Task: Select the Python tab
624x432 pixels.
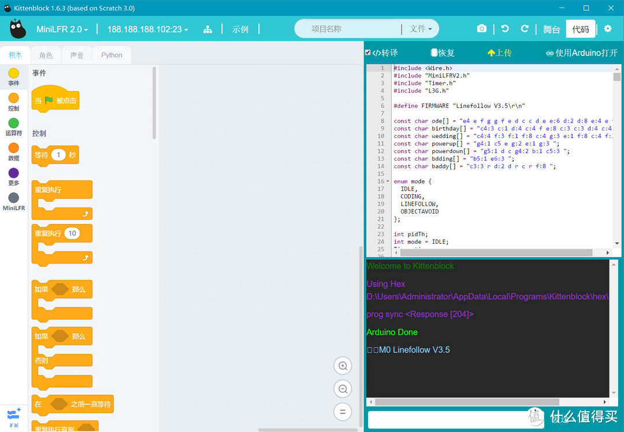Action: (112, 55)
